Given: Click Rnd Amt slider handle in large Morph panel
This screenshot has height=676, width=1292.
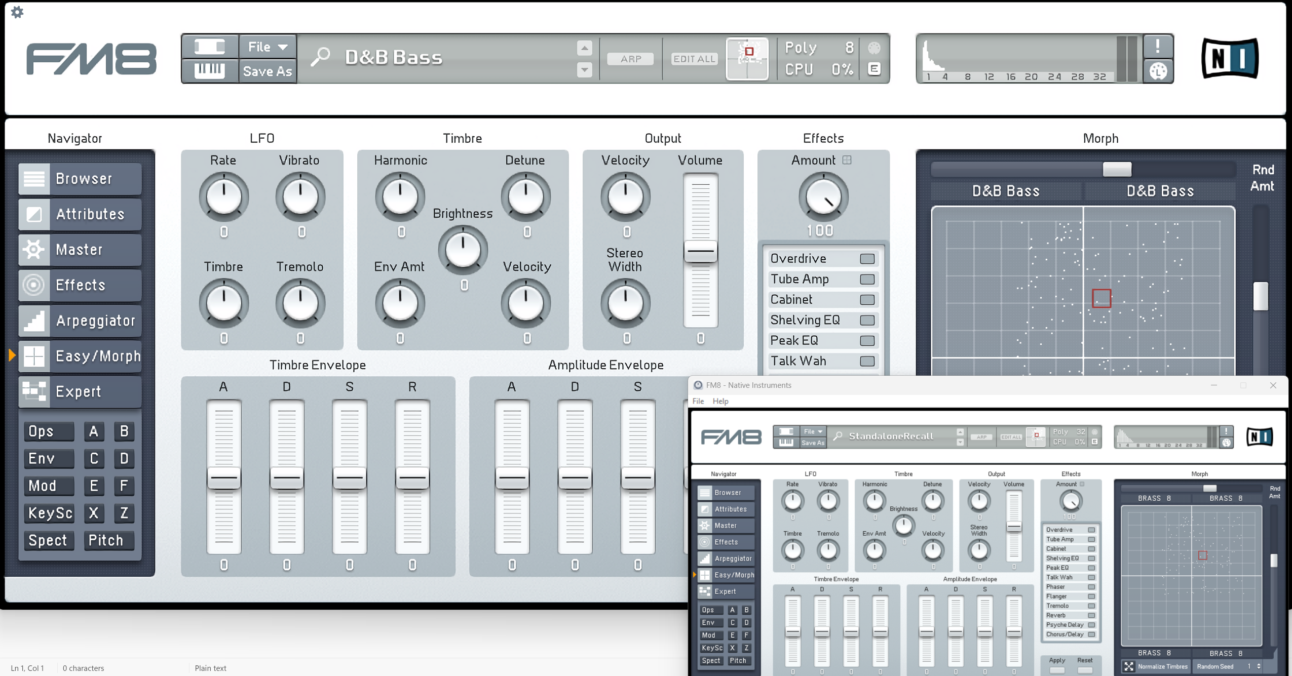Looking at the screenshot, I should click(1260, 296).
